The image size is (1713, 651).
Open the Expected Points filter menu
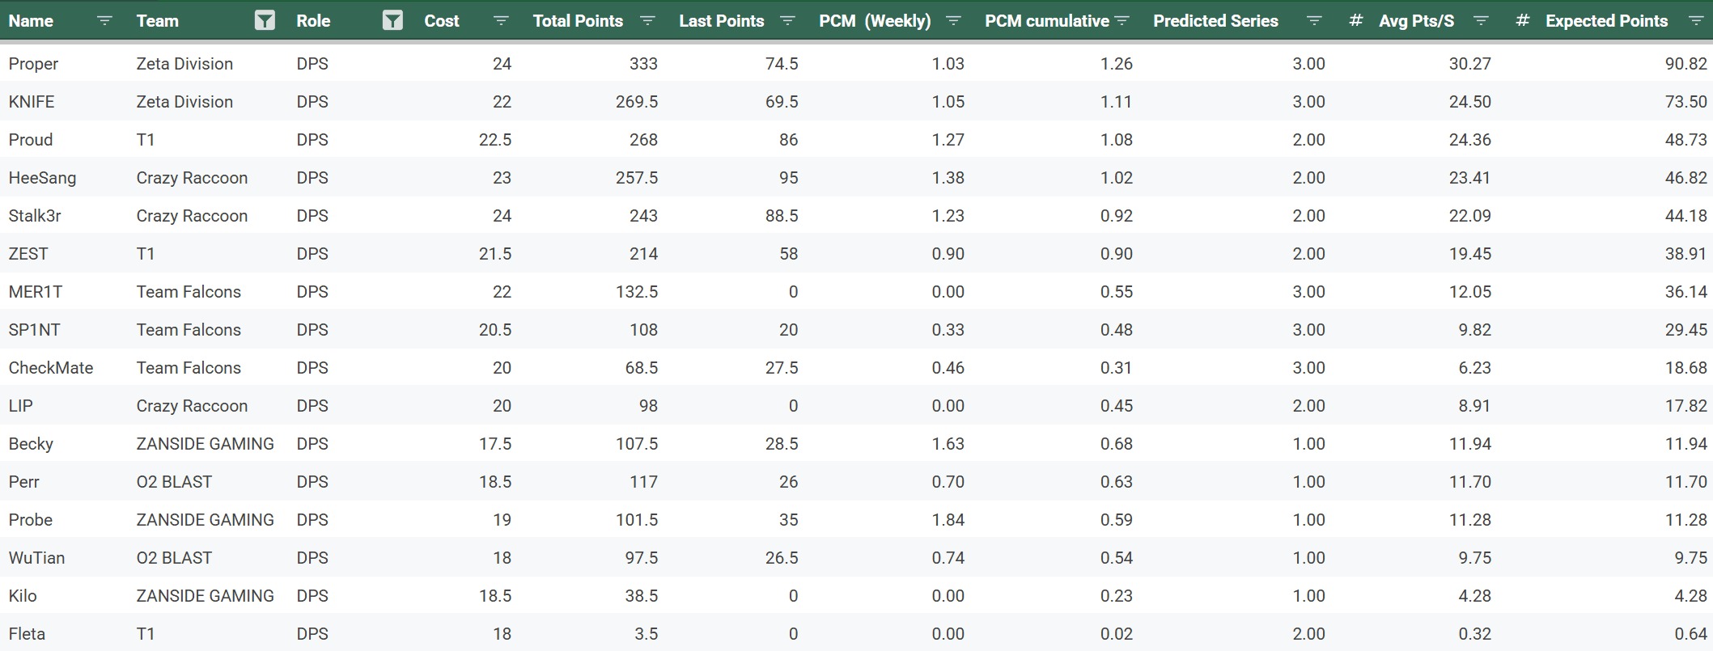pyautogui.click(x=1696, y=21)
